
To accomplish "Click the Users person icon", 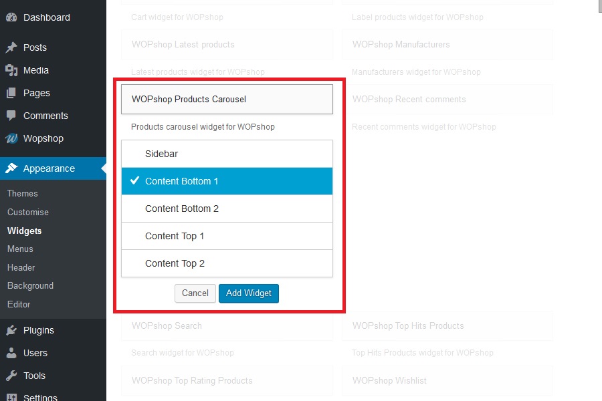I will (11, 353).
